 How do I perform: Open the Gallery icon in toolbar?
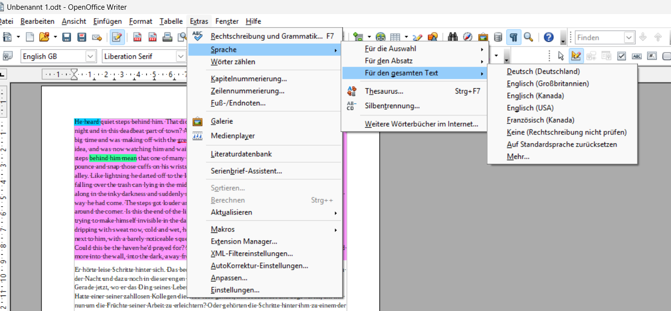[482, 37]
